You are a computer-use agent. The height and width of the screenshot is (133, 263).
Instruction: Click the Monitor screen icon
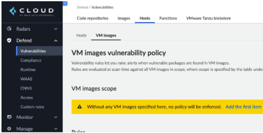click(x=9, y=117)
